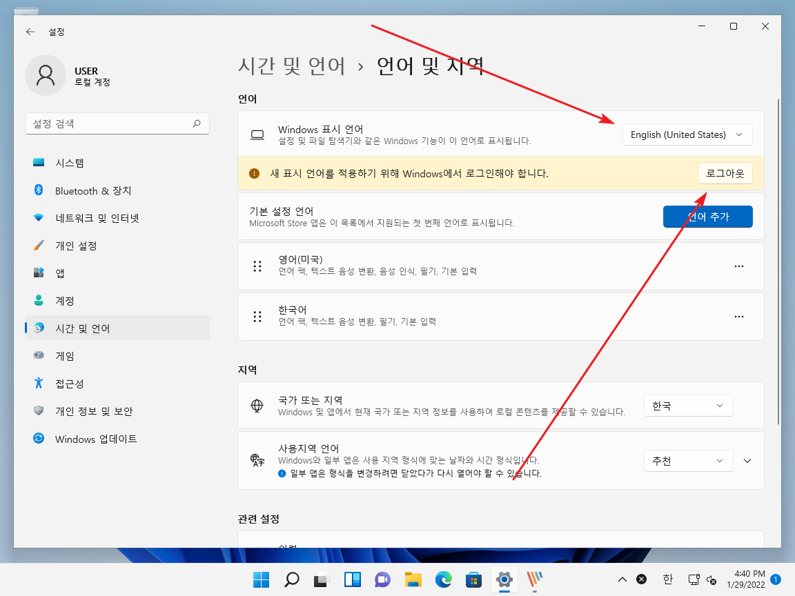Screen dimensions: 795x596
Task: Open 개인 정보 및 보안 settings
Action: tap(117, 411)
